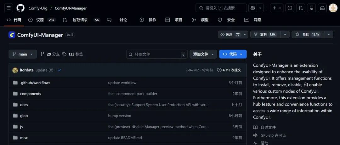Image resolution: width=340 pixels, height=145 pixels.
Task: Open the ComfyUI-Manager breadcrumb link
Action: pos(71,8)
